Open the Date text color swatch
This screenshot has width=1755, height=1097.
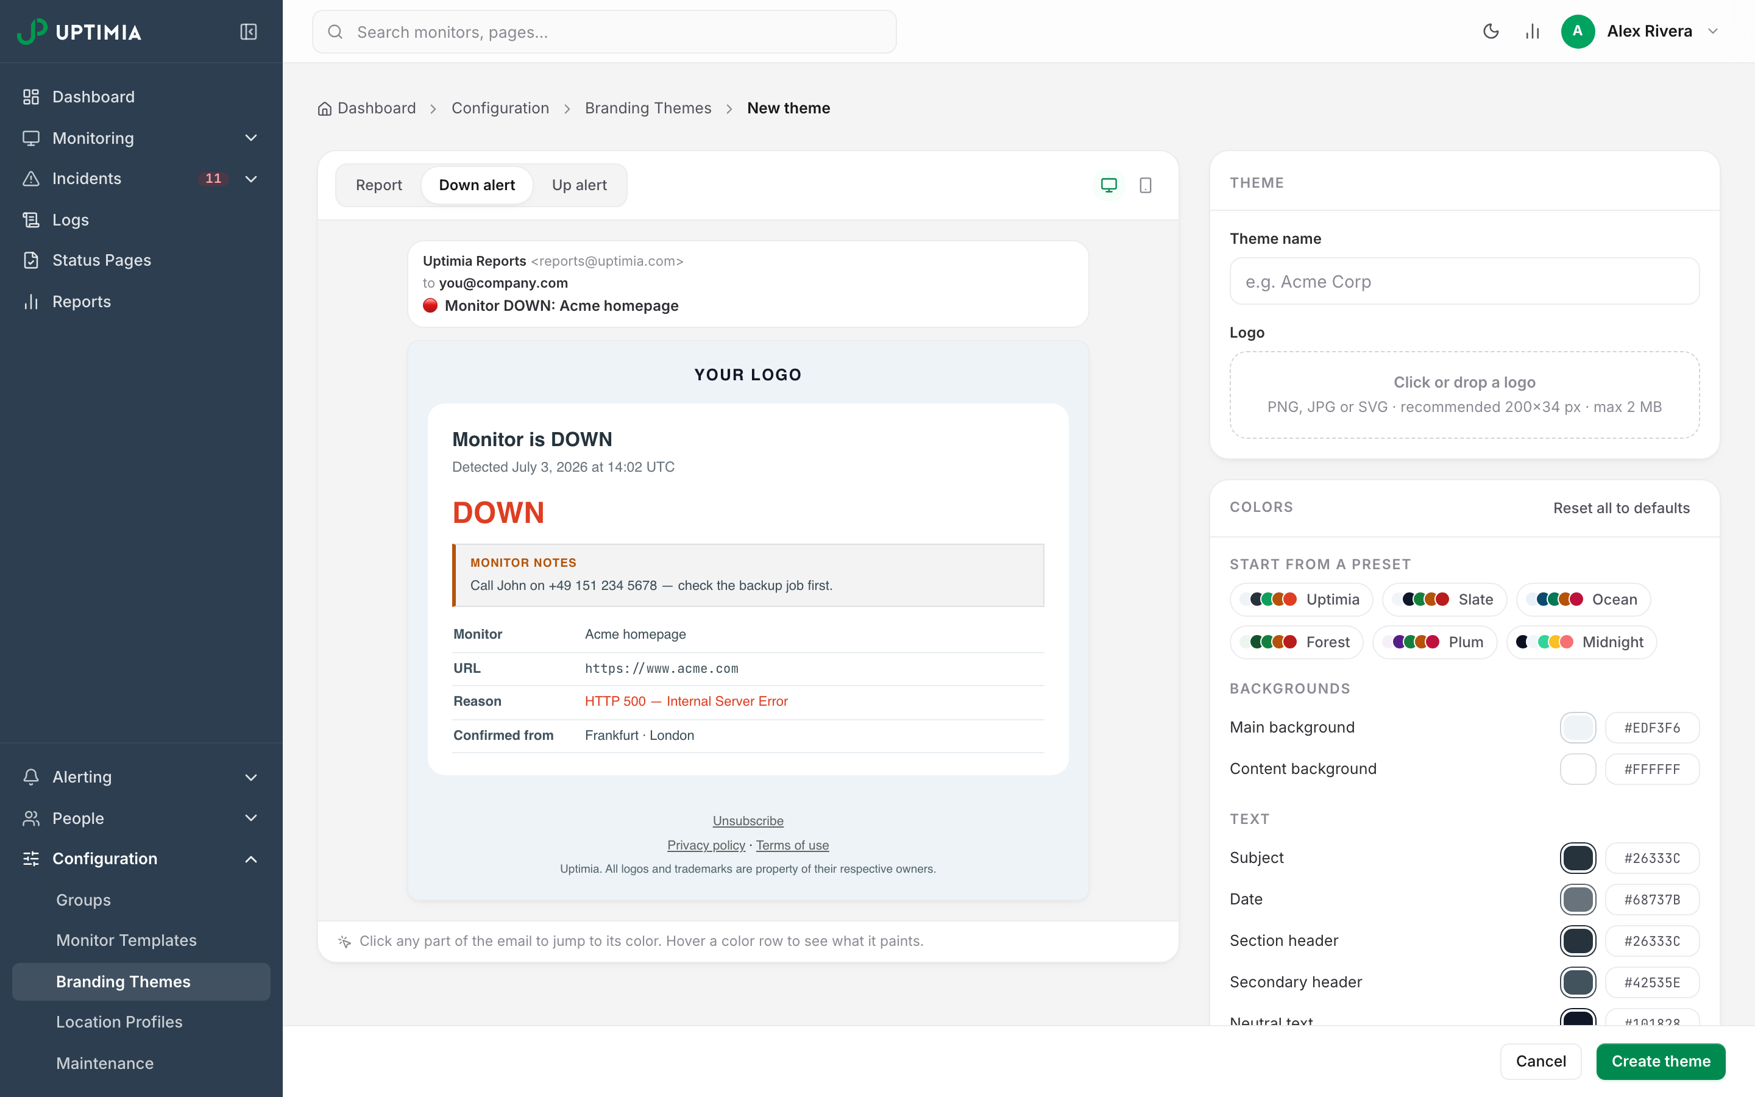(1577, 899)
